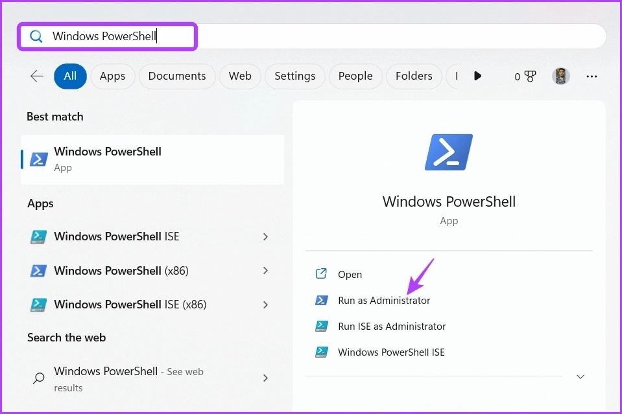Click the Run ISE as Administrator icon
The width and height of the screenshot is (622, 414).
point(321,326)
